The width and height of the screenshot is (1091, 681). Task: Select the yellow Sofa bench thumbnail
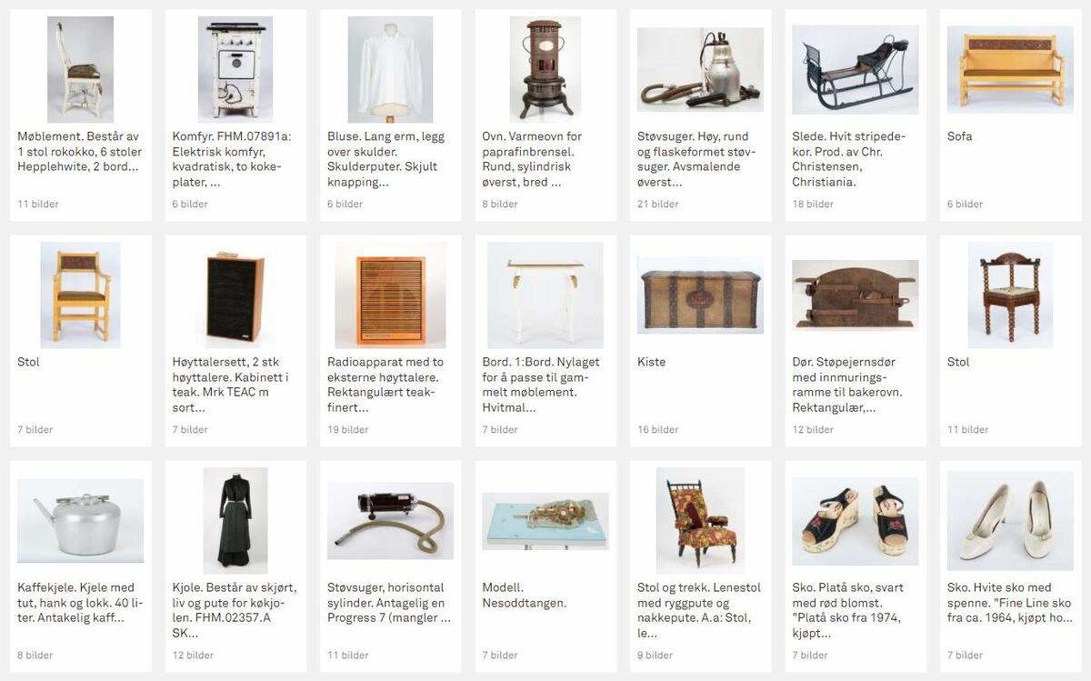click(1010, 69)
